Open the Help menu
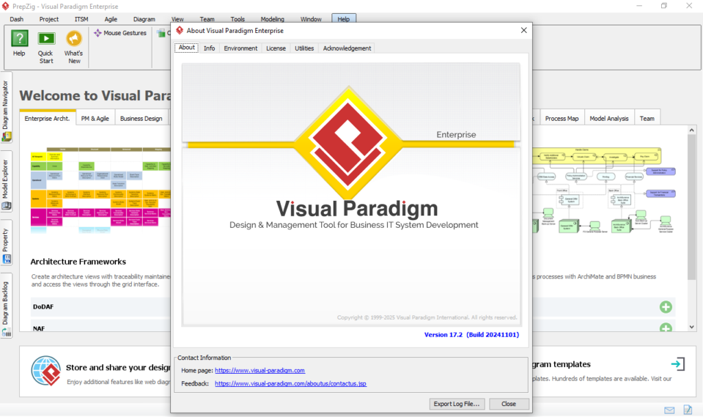 pyautogui.click(x=344, y=19)
